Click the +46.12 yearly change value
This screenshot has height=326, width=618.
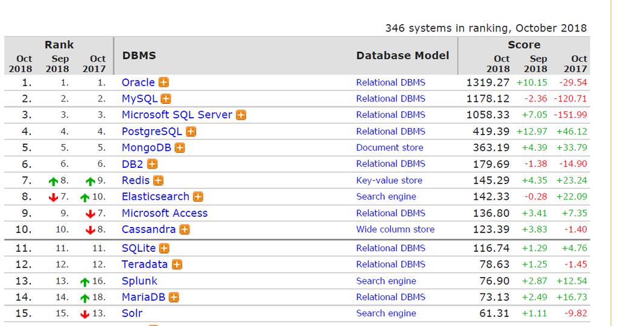point(572,131)
